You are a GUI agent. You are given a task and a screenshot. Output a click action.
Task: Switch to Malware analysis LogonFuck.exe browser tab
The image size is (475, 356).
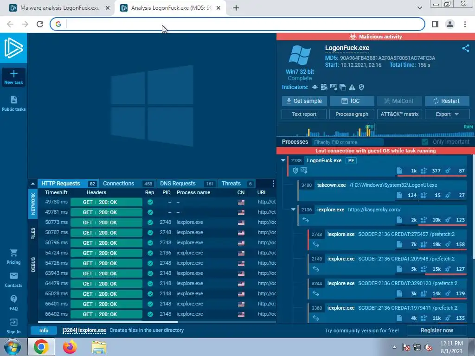pos(60,8)
